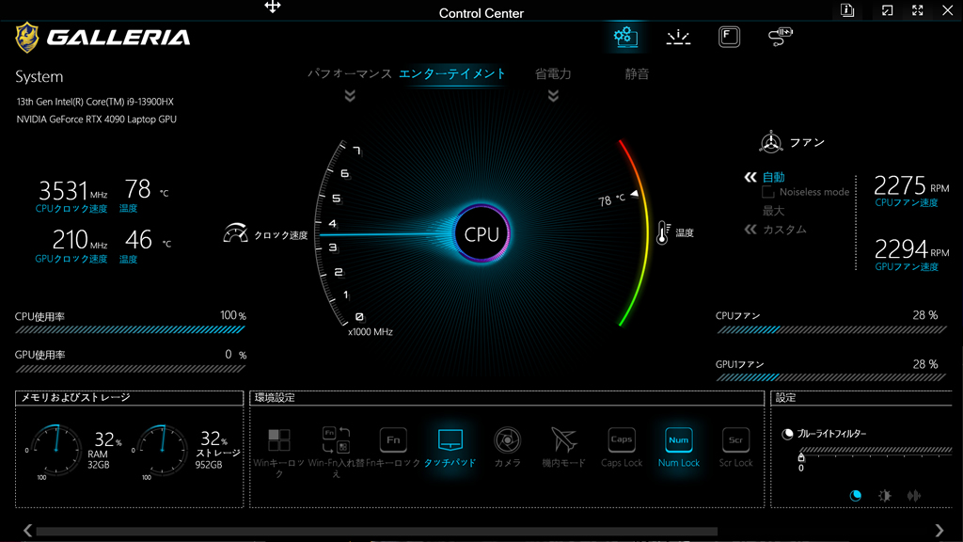Toggle Win key lock

[278, 439]
